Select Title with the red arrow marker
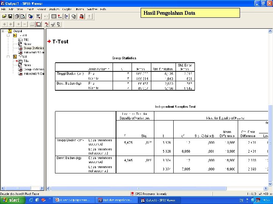Image resolution: width=273 pixels, height=204 pixels. click(x=26, y=61)
